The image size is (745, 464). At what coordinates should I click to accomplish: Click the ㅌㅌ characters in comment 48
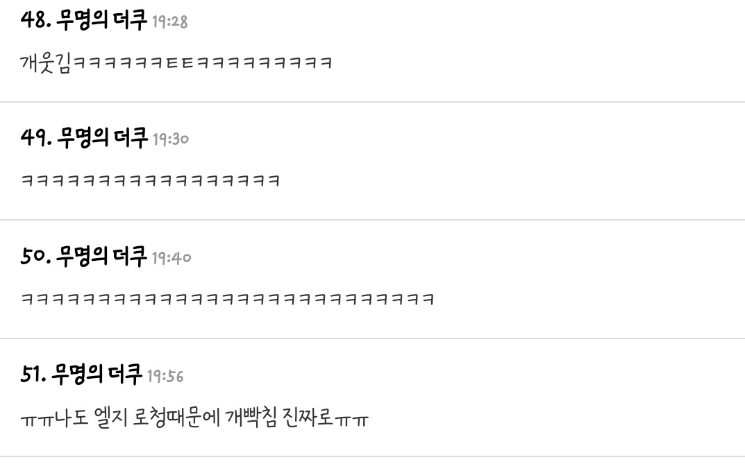tap(180, 63)
